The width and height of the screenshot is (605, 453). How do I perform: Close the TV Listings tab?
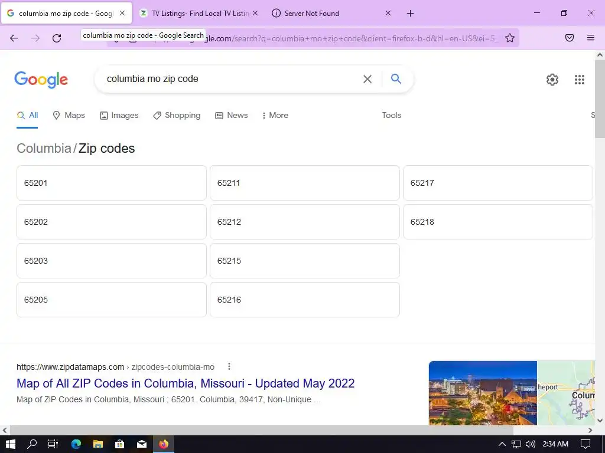point(255,13)
